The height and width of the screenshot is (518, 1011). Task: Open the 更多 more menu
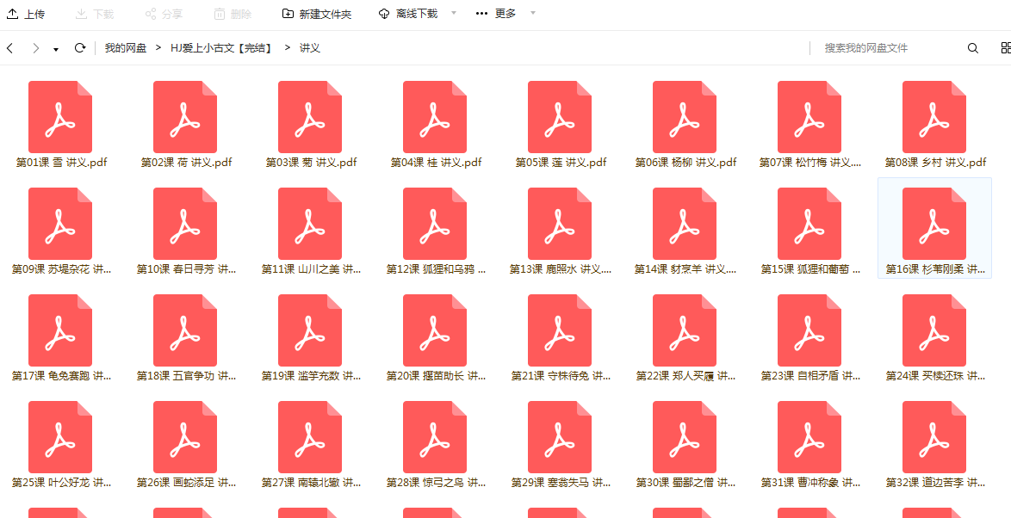(495, 14)
